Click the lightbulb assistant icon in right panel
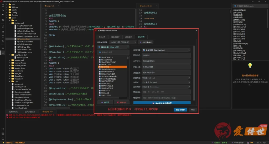Image resolution: width=269 pixels, height=144 pixels. [250, 65]
